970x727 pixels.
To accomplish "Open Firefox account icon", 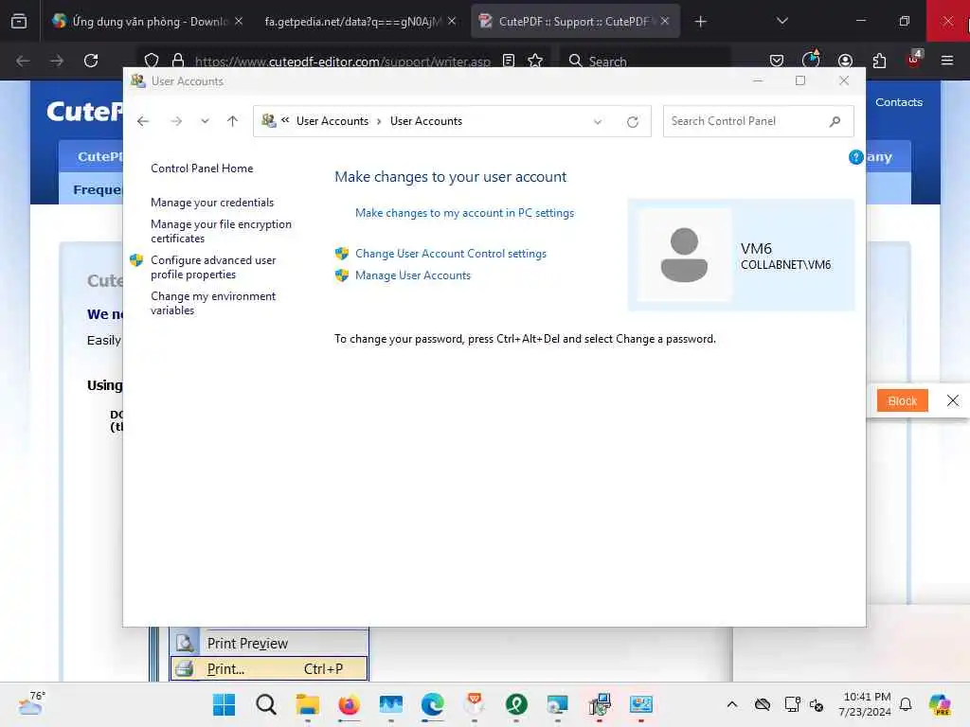I will (x=845, y=61).
